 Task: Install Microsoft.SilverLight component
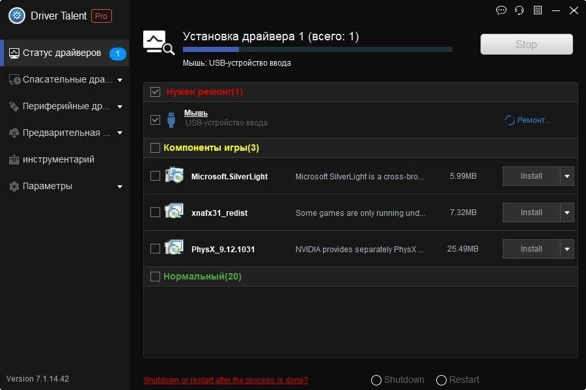click(x=531, y=176)
